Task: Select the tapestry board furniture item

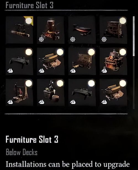Action: (x=82, y=61)
